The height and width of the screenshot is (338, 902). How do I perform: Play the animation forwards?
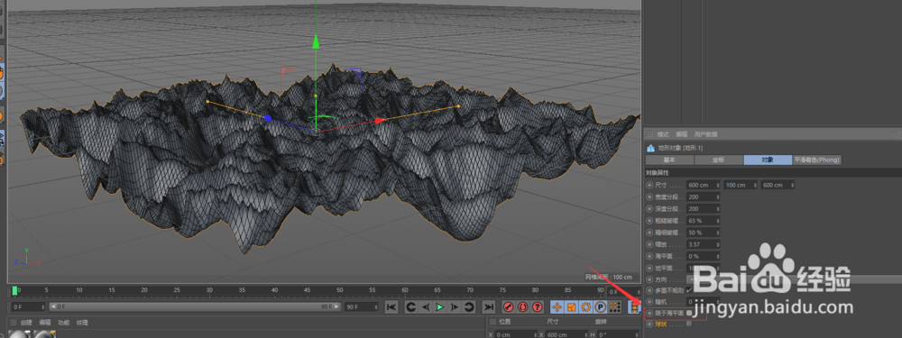click(439, 307)
